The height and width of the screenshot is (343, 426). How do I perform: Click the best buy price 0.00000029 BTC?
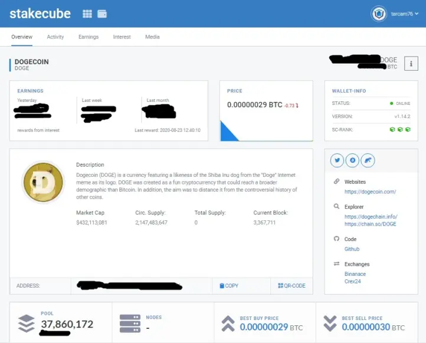point(271,327)
